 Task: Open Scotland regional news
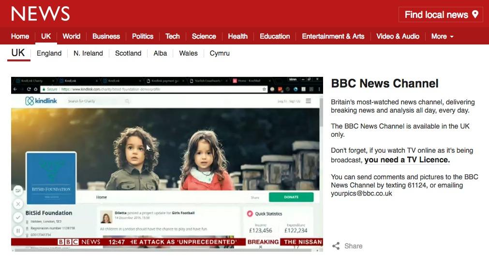coord(128,53)
